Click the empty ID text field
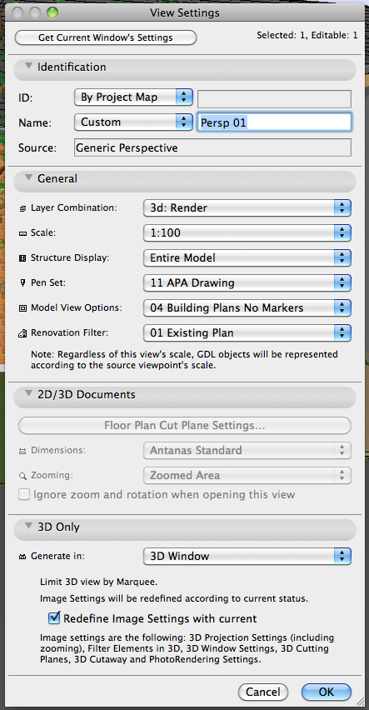The image size is (369, 710). tap(274, 98)
